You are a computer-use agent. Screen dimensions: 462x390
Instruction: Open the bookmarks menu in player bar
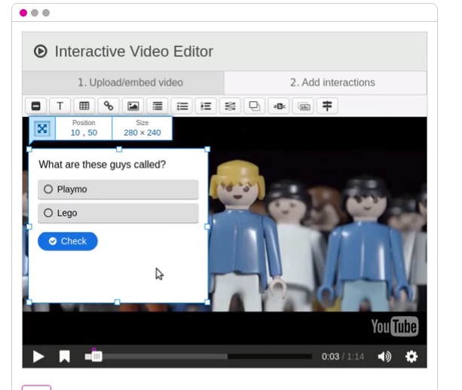pyautogui.click(x=65, y=356)
